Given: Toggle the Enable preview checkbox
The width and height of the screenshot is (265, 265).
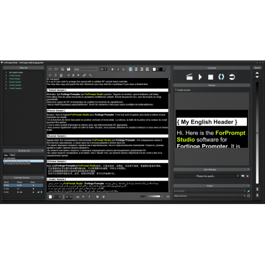Looking at the screenshot, I should pos(176,90).
